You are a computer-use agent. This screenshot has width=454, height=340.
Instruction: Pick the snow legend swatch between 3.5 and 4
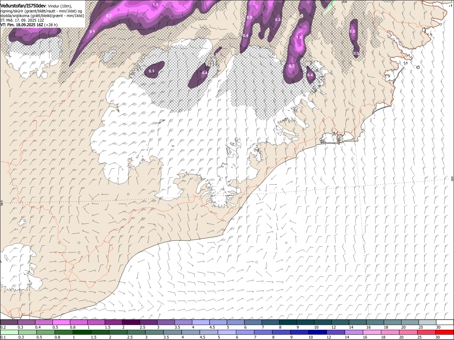click(x=183, y=322)
